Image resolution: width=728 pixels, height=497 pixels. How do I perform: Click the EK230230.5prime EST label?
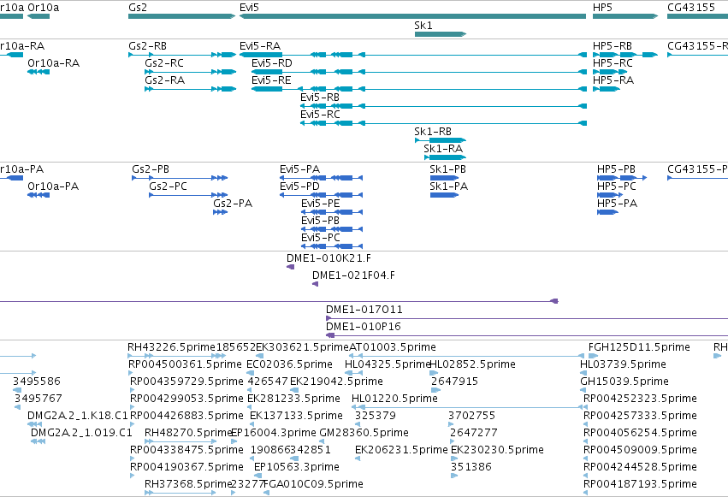(497, 451)
